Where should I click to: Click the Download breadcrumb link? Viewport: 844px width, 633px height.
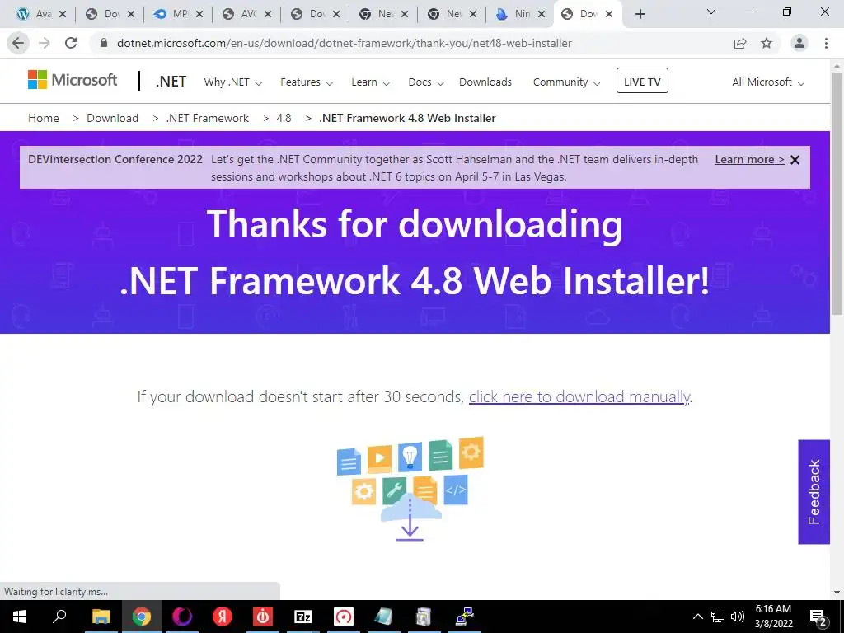tap(112, 119)
